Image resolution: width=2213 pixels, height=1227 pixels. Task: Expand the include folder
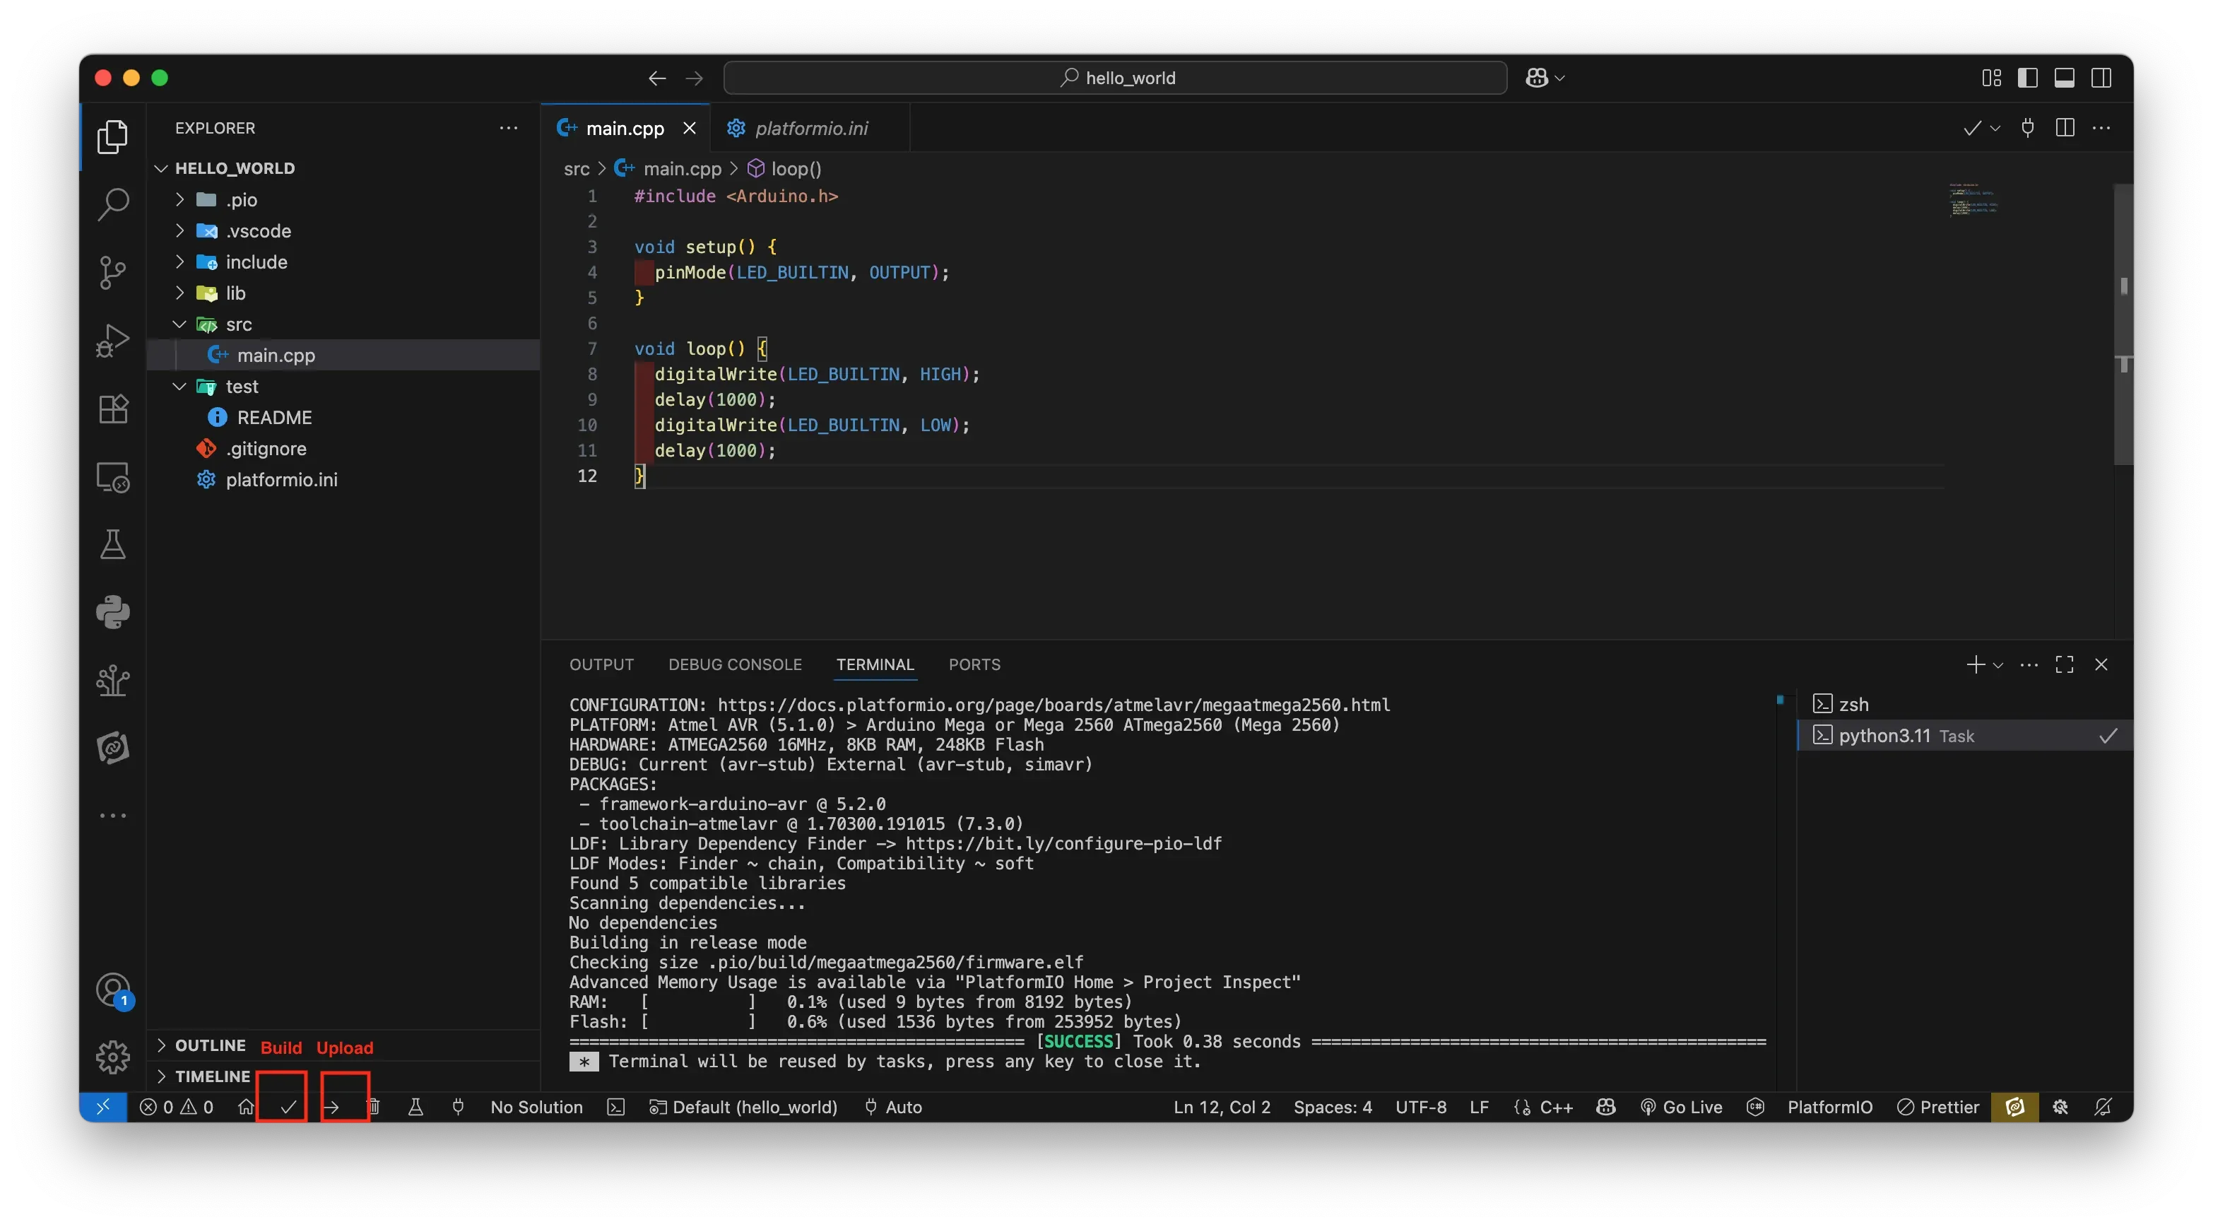tap(179, 262)
